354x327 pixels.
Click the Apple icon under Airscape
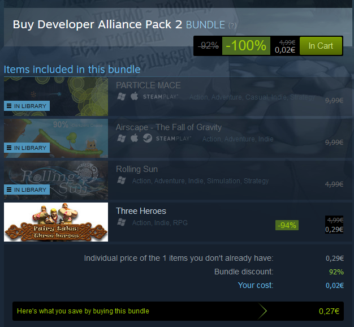tap(135, 138)
